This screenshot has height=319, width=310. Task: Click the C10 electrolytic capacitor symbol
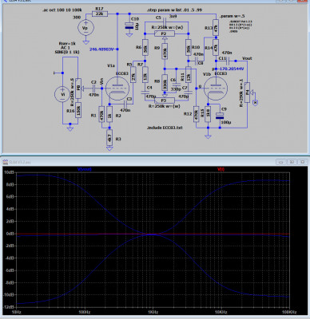(129, 26)
